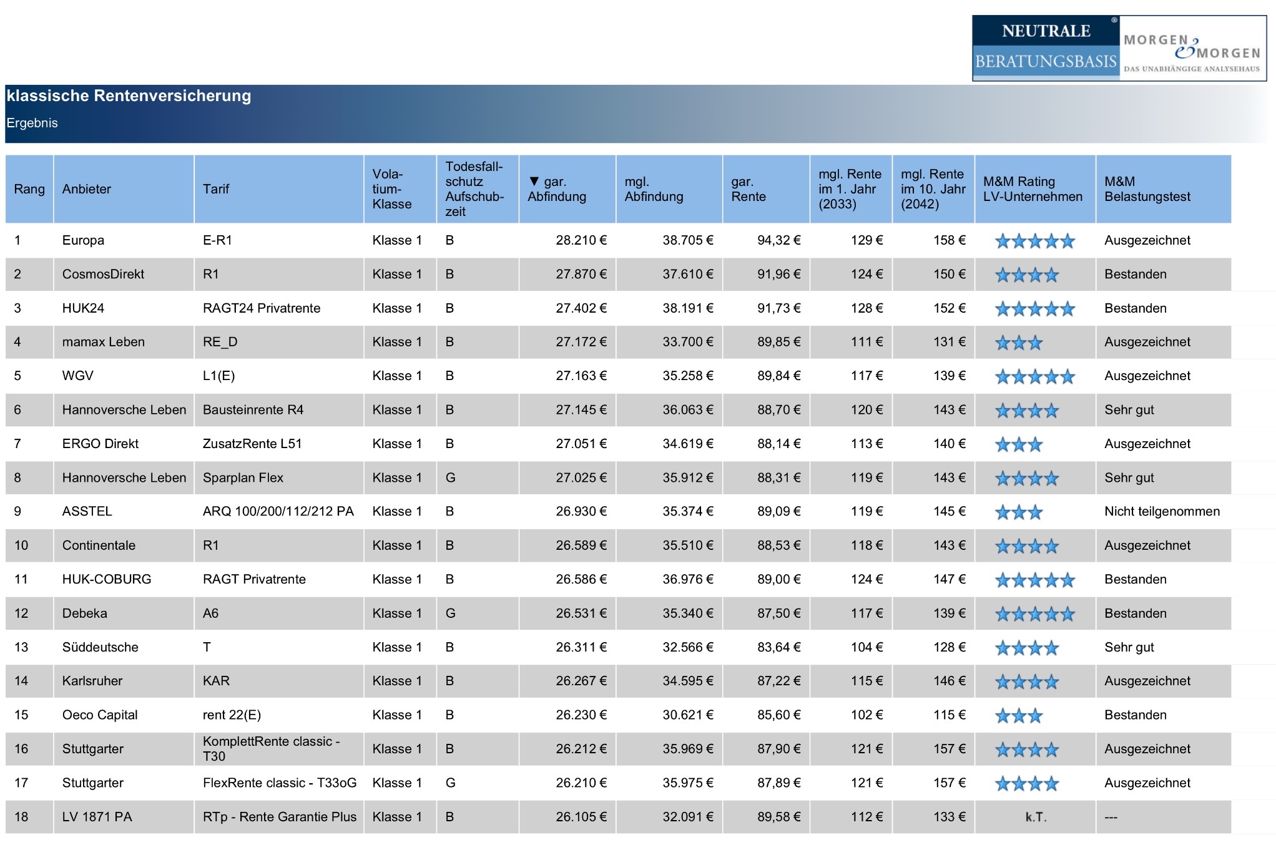1276x845 pixels.
Task: Click the Ergebnis subtitle
Action: point(32,123)
